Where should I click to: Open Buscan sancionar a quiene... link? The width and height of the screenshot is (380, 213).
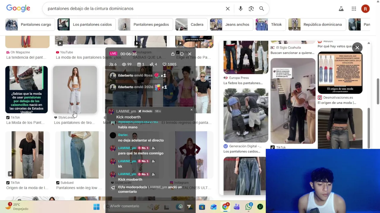tap(292, 53)
